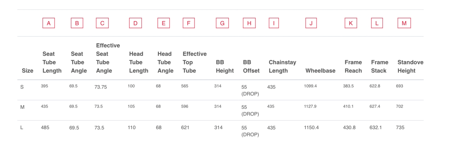Click the Wheelbase column header
This screenshot has width=452, height=156.
click(x=320, y=71)
